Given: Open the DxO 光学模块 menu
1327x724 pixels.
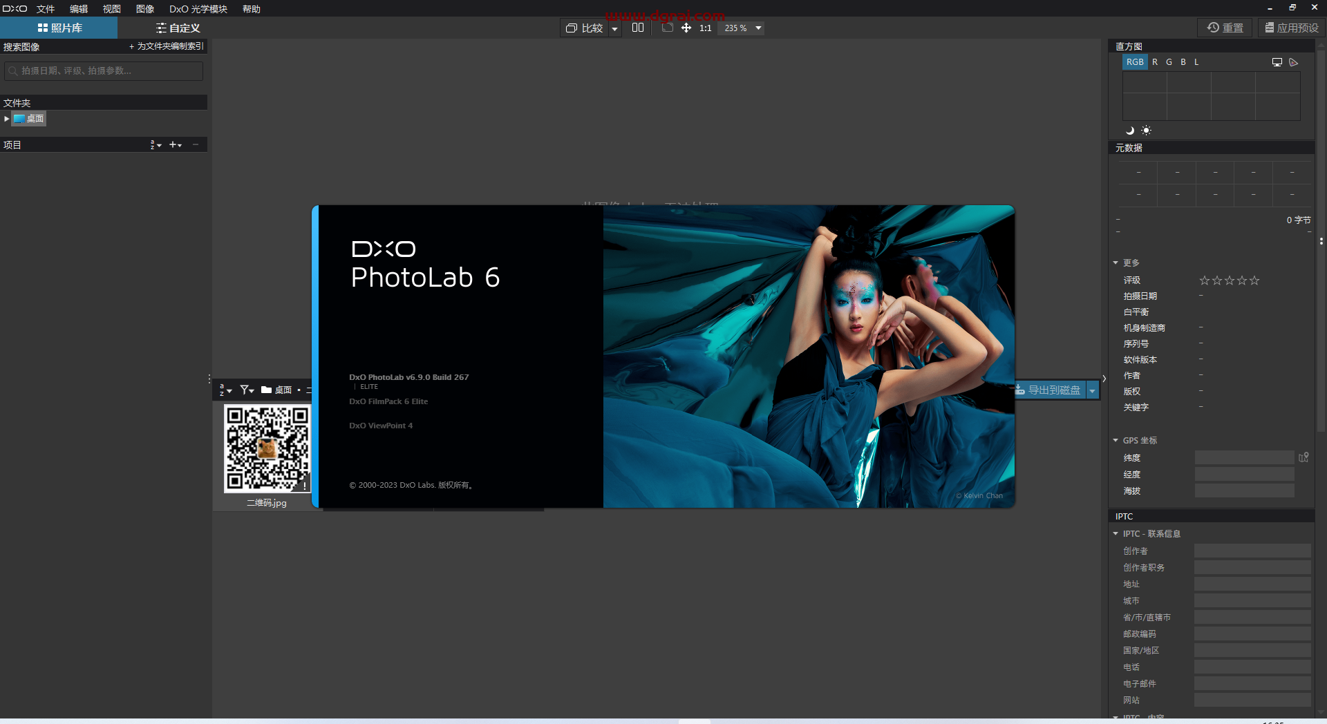Looking at the screenshot, I should point(198,9).
